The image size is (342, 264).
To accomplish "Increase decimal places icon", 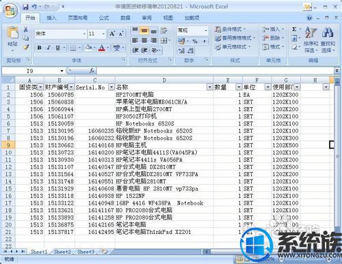I will point(182,50).
